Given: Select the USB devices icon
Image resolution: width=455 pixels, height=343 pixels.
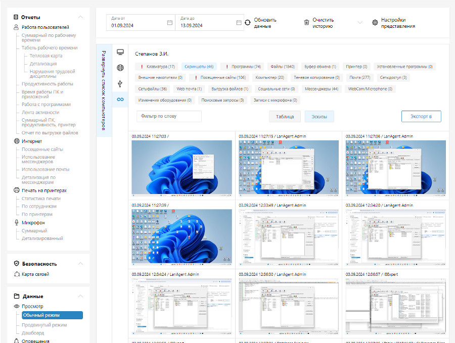Looking at the screenshot, I should [x=119, y=83].
